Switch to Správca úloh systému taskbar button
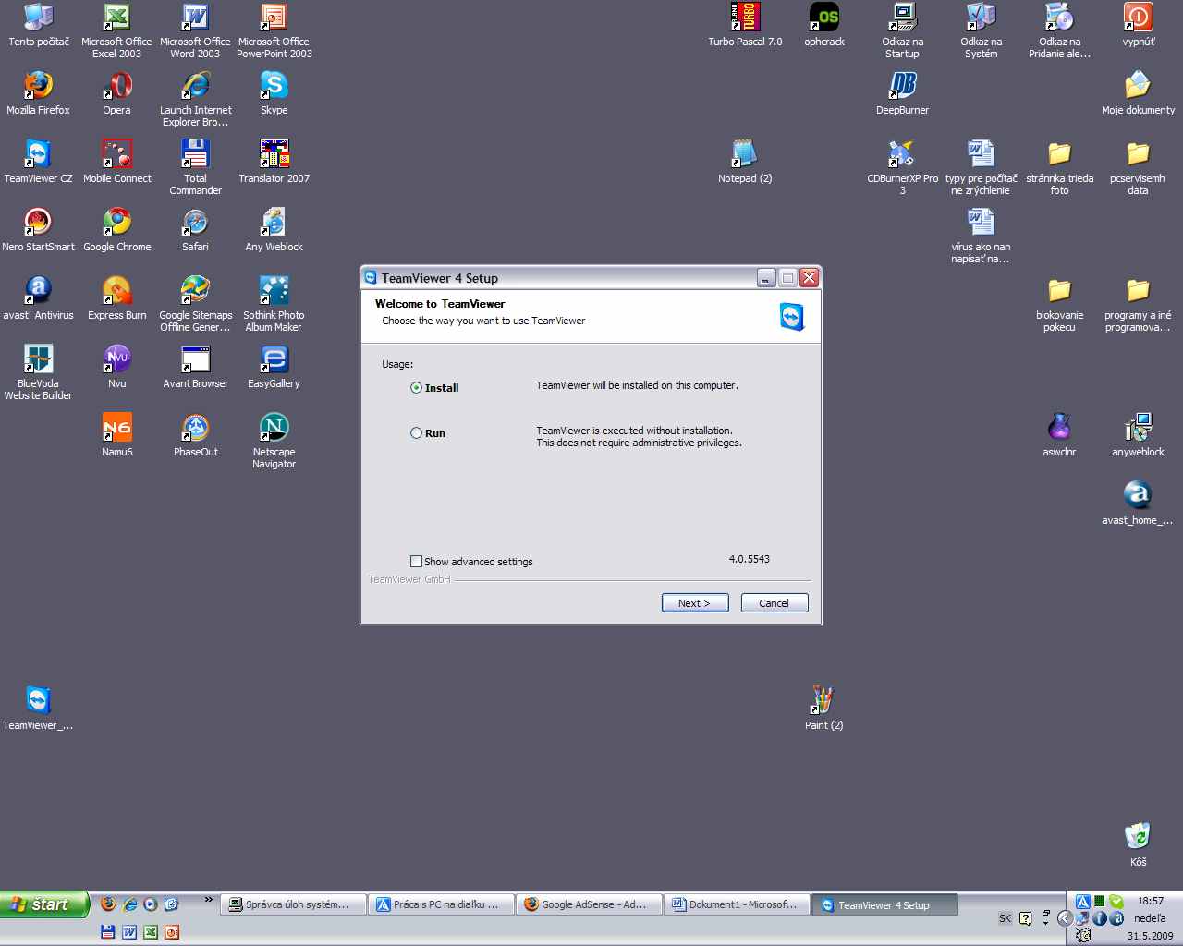This screenshot has width=1183, height=946. pos(292,905)
